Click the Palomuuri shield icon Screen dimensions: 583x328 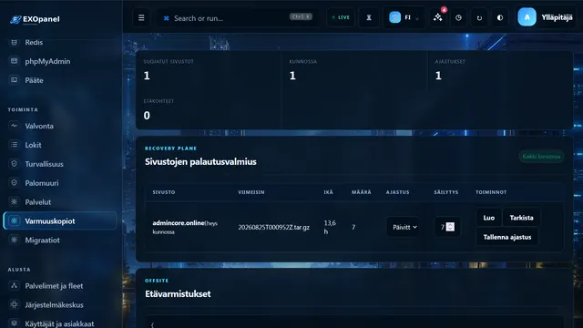15,182
